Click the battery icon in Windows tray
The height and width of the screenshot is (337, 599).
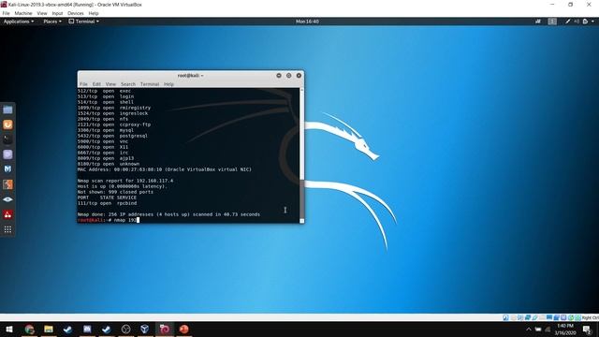pos(538,330)
